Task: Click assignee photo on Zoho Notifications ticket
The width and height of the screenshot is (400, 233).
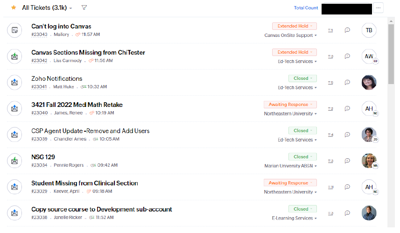Action: click(369, 83)
